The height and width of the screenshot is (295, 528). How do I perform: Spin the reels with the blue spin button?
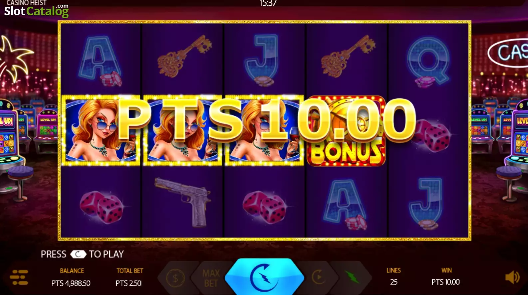click(264, 277)
